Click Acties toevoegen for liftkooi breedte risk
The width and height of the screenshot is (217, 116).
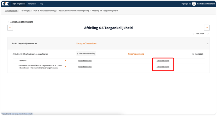click(x=163, y=67)
